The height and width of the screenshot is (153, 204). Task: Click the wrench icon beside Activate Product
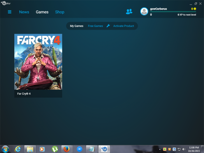pyautogui.click(x=108, y=26)
